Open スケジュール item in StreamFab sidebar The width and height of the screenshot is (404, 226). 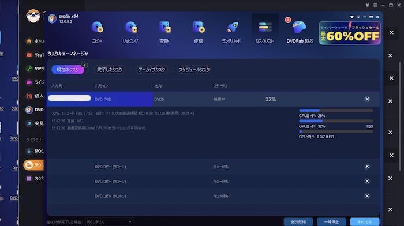35,179
